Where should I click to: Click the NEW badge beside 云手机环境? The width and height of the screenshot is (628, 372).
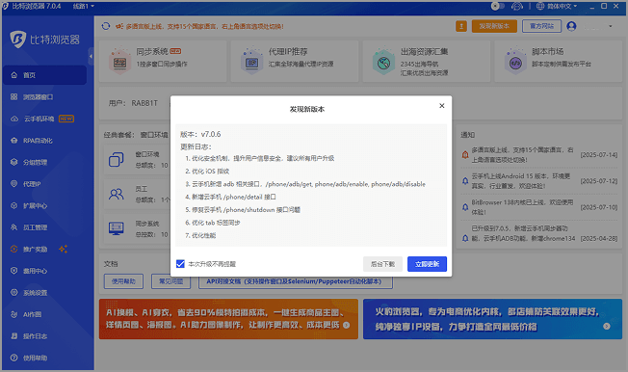pos(66,119)
